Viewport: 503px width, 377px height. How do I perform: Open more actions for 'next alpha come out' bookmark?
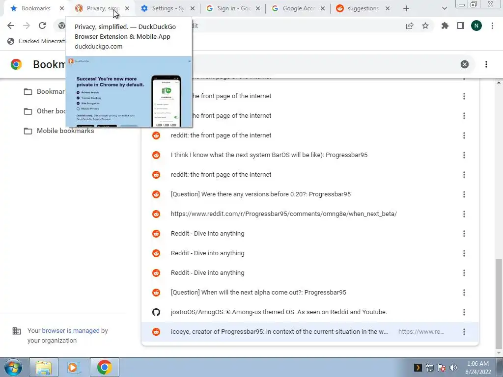(x=464, y=293)
